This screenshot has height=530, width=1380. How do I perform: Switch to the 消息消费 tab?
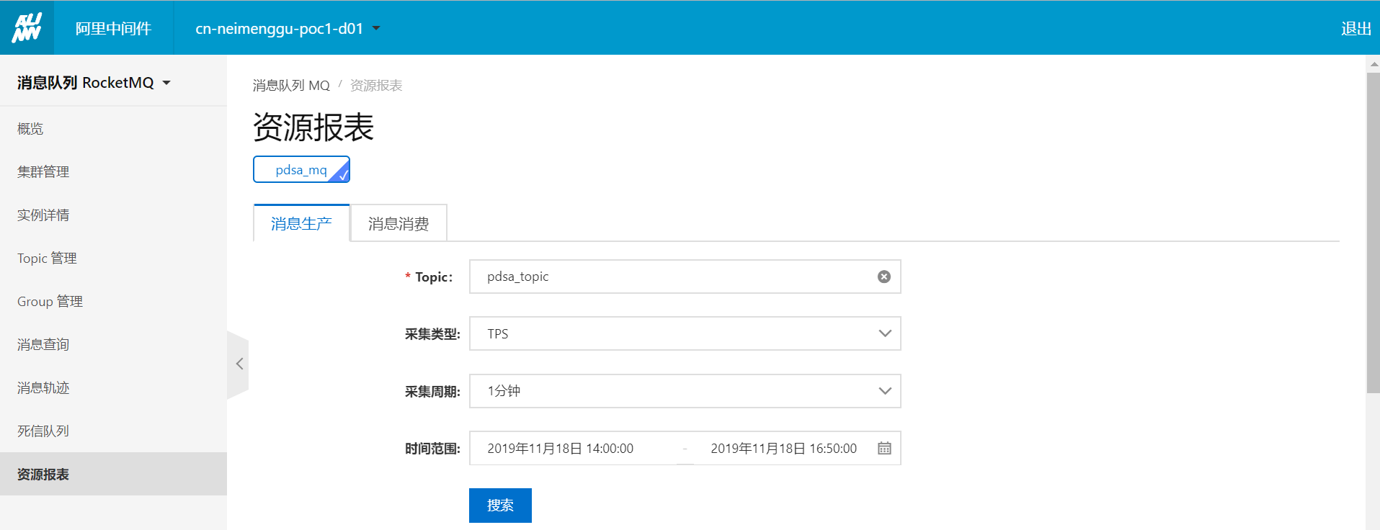click(x=399, y=224)
